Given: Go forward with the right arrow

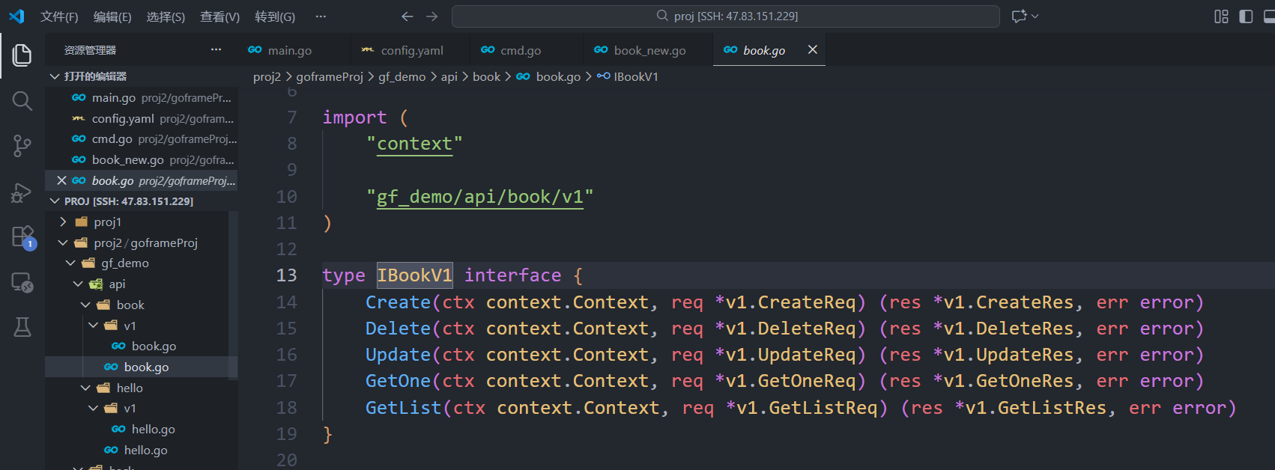Looking at the screenshot, I should pyautogui.click(x=432, y=16).
